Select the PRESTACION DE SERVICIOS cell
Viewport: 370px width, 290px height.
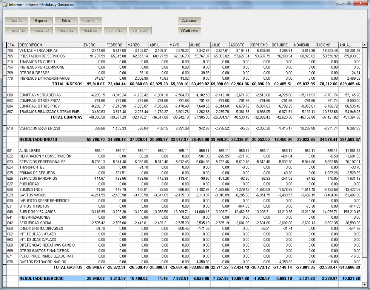(51, 56)
